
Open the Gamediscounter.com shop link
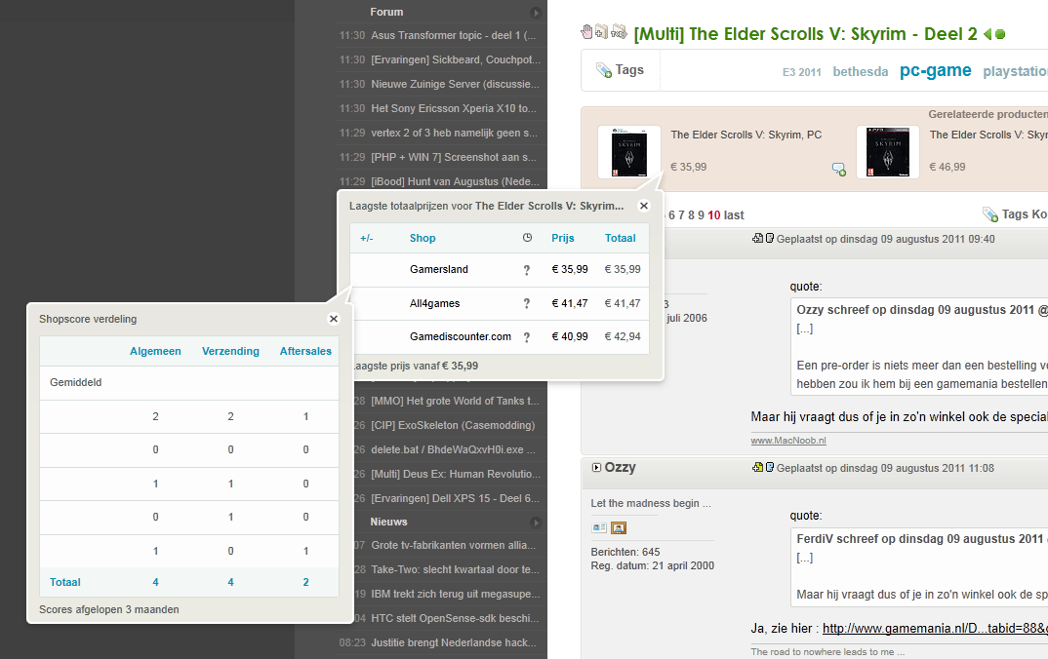[x=461, y=336]
